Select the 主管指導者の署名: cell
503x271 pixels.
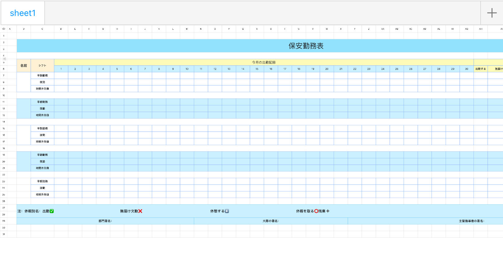click(425, 221)
